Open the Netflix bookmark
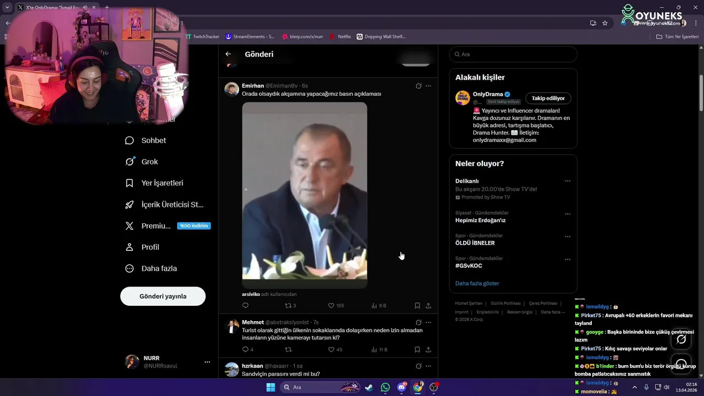This screenshot has width=704, height=396. 340,36
